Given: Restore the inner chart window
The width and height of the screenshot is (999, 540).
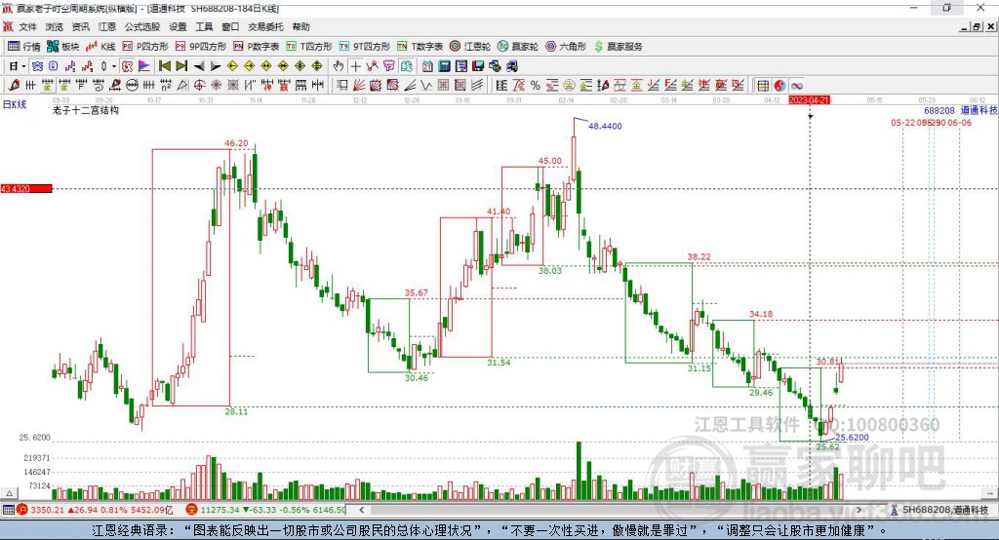Looking at the screenshot, I should 977,26.
